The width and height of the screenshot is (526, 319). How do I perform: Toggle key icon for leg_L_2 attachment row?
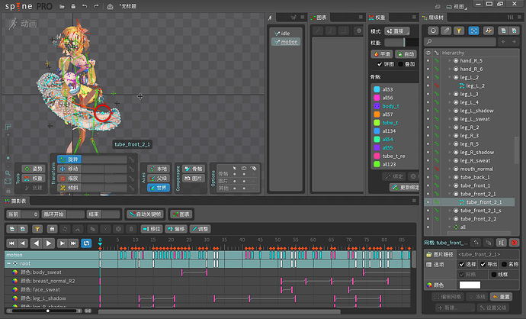pyautogui.click(x=437, y=85)
